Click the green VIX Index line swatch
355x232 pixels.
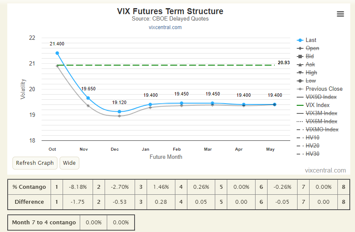click(x=300, y=105)
